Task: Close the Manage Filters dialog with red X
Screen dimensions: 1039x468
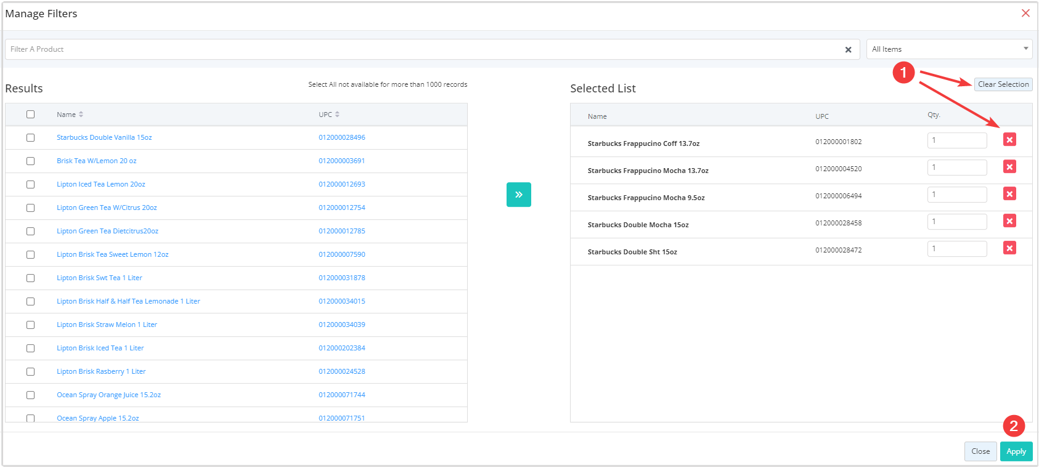Action: [1025, 13]
